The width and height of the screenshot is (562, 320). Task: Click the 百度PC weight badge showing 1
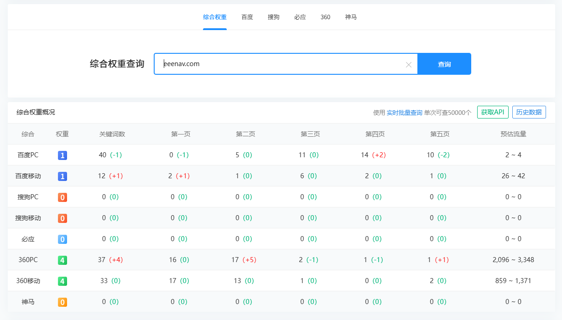pyautogui.click(x=62, y=155)
